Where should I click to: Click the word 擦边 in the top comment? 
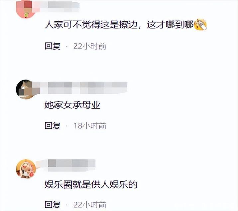tap(128, 25)
